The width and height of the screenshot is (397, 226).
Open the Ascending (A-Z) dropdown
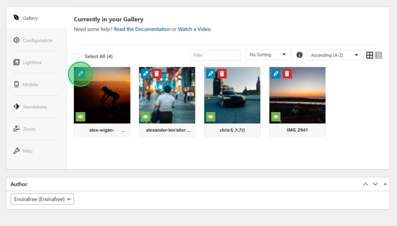pos(335,55)
